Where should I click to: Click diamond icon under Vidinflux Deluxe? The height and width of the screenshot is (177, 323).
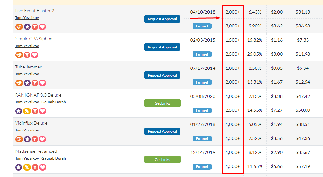pyautogui.click(x=19, y=139)
